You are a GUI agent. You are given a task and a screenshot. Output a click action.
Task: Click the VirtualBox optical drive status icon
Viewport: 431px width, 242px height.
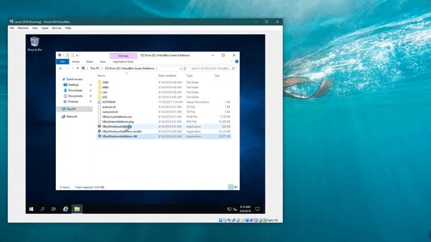pos(225,220)
